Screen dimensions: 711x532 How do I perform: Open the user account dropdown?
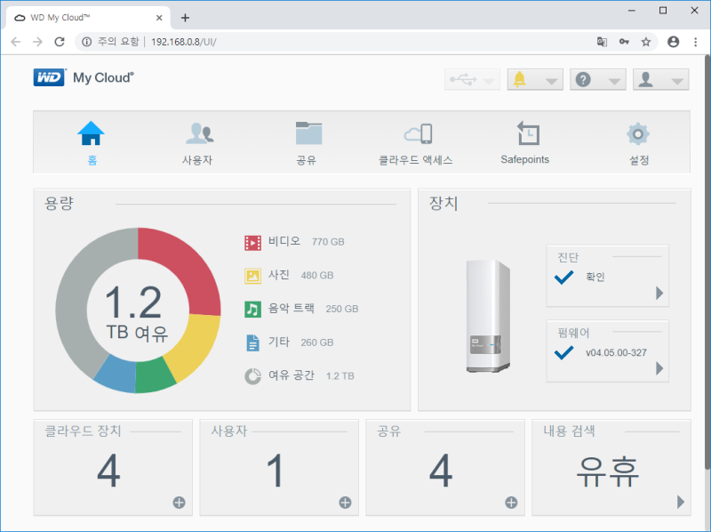click(661, 80)
